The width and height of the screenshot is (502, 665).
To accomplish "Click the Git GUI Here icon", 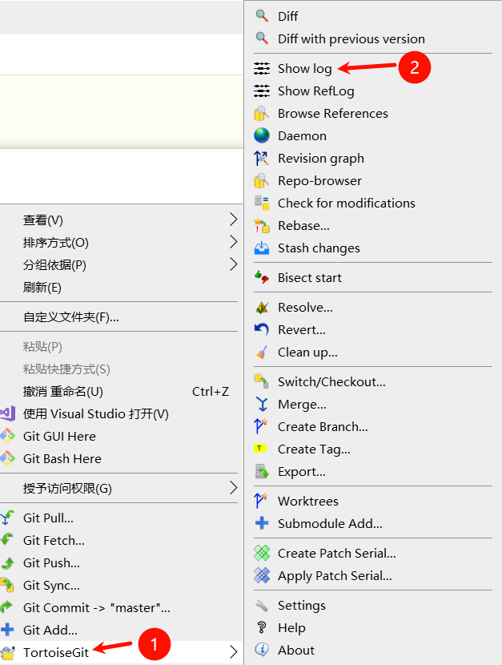I will 7,436.
